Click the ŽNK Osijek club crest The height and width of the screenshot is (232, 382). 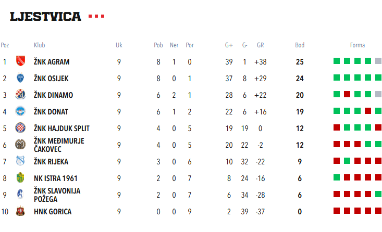tap(20, 79)
